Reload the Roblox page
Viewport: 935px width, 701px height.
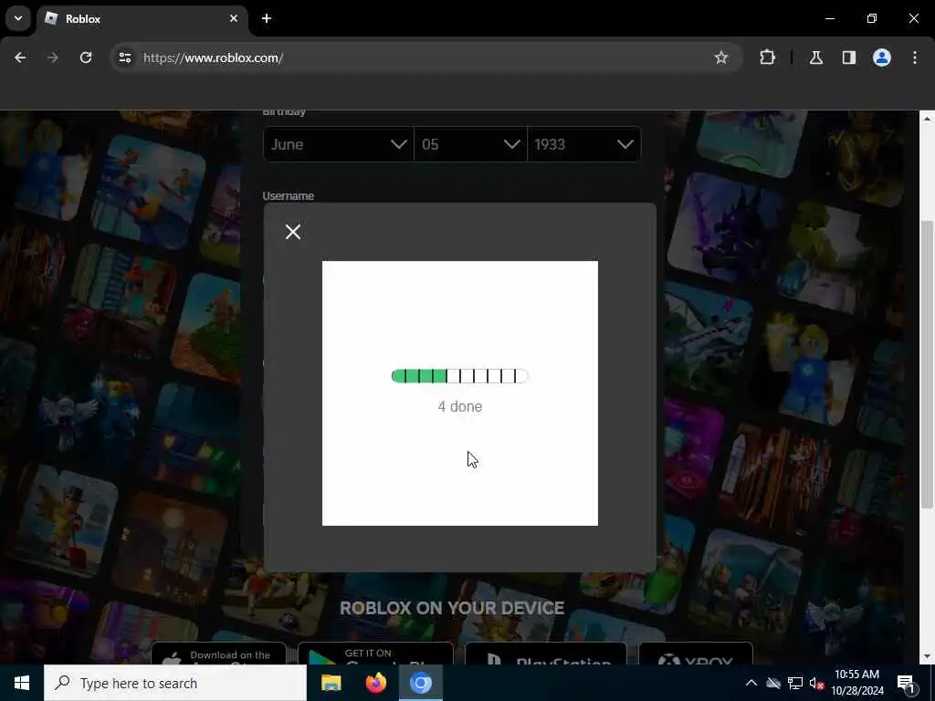pyautogui.click(x=86, y=58)
